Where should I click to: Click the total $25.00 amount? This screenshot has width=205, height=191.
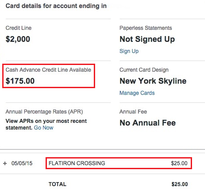180,184
